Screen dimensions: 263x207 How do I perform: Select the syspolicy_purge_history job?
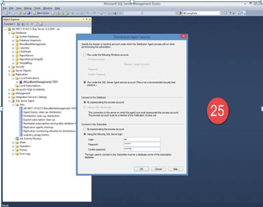[x=36, y=135]
